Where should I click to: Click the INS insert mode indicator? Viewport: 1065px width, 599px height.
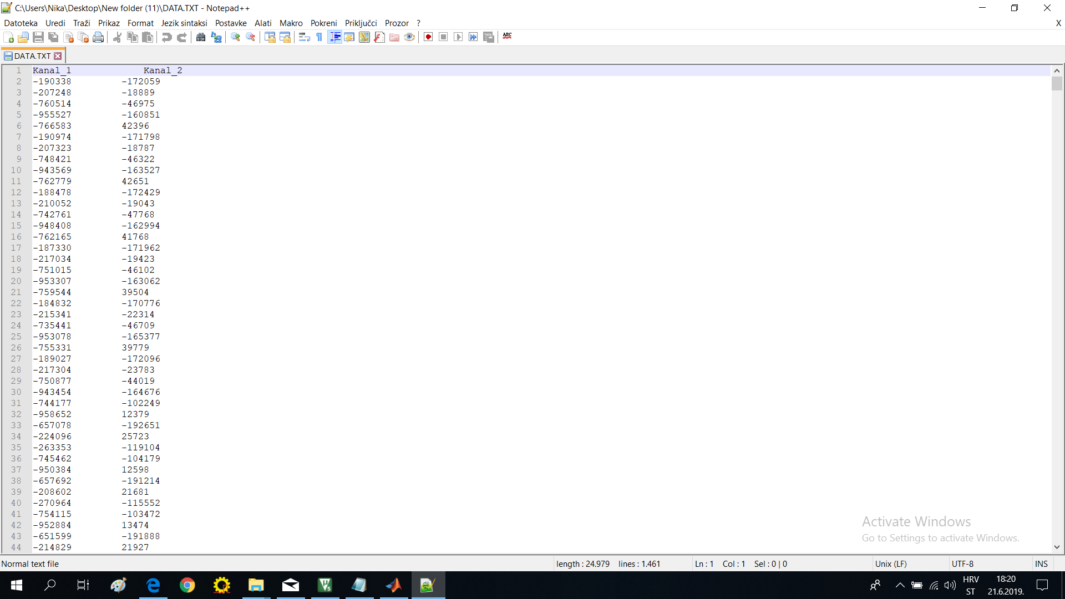[x=1041, y=564]
